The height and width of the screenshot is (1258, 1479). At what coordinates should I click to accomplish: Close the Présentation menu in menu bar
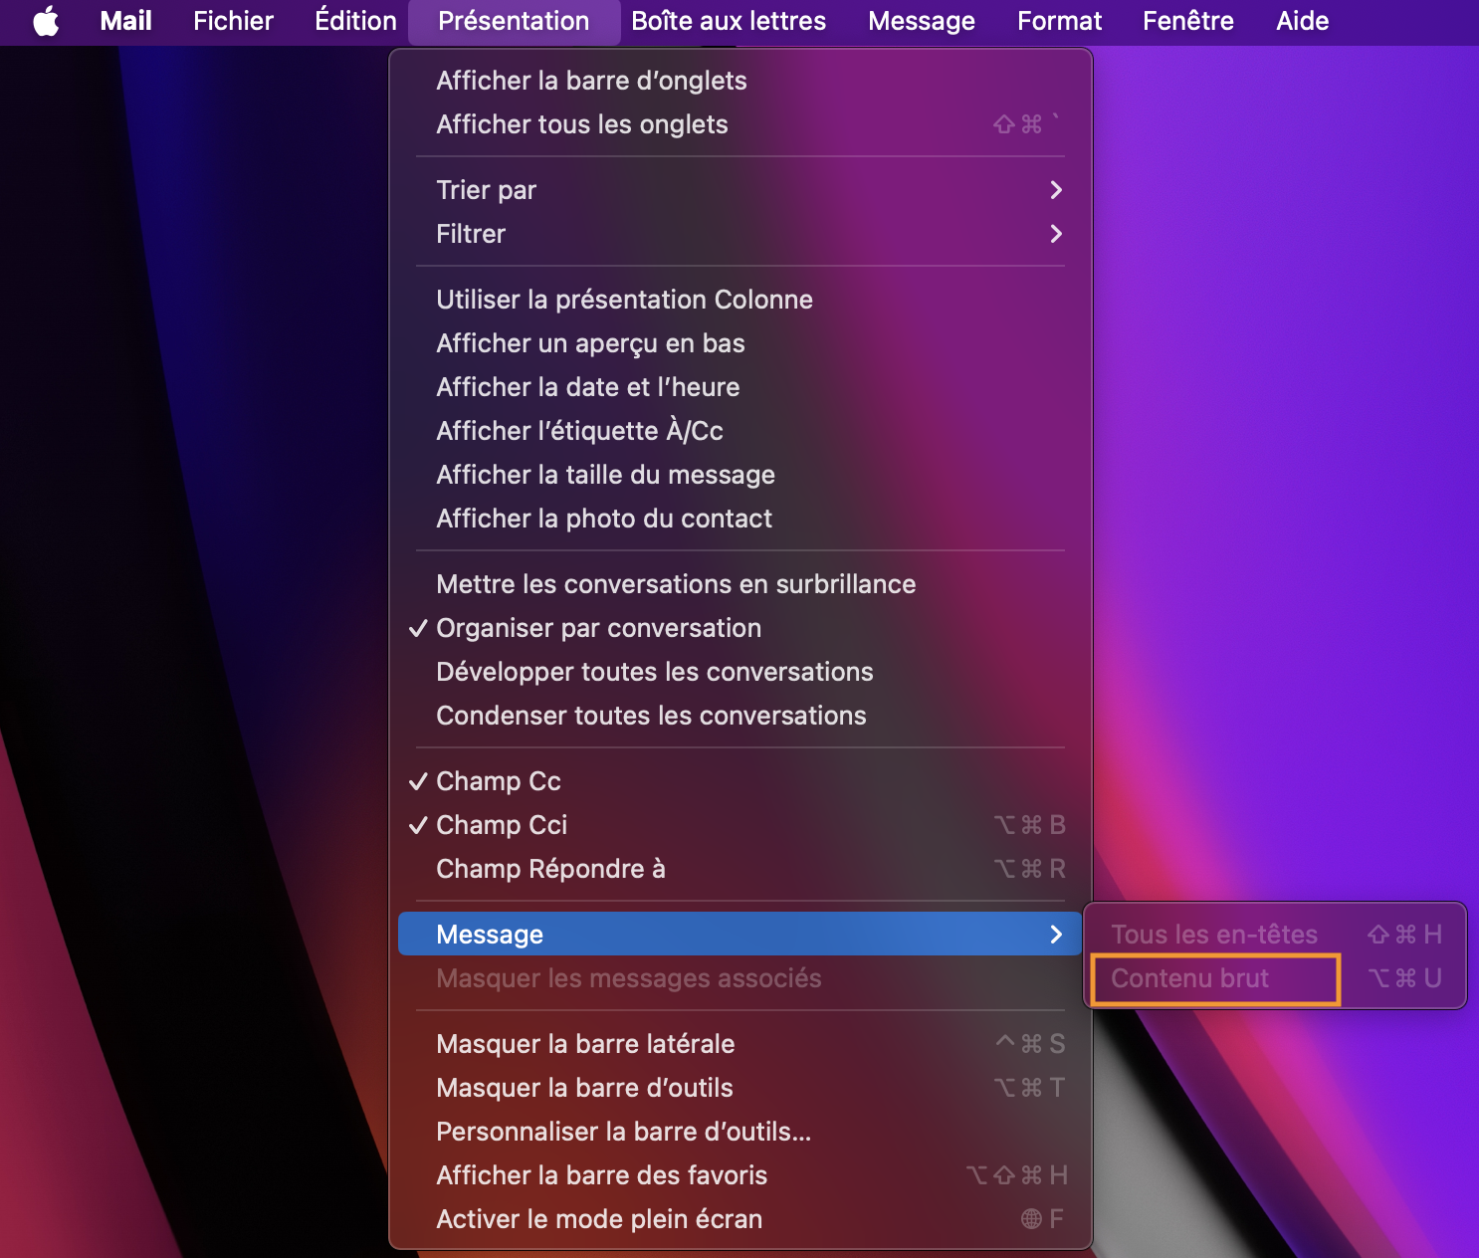tap(514, 21)
